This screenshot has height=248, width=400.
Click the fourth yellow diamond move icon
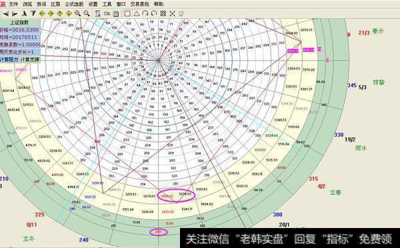69,13
